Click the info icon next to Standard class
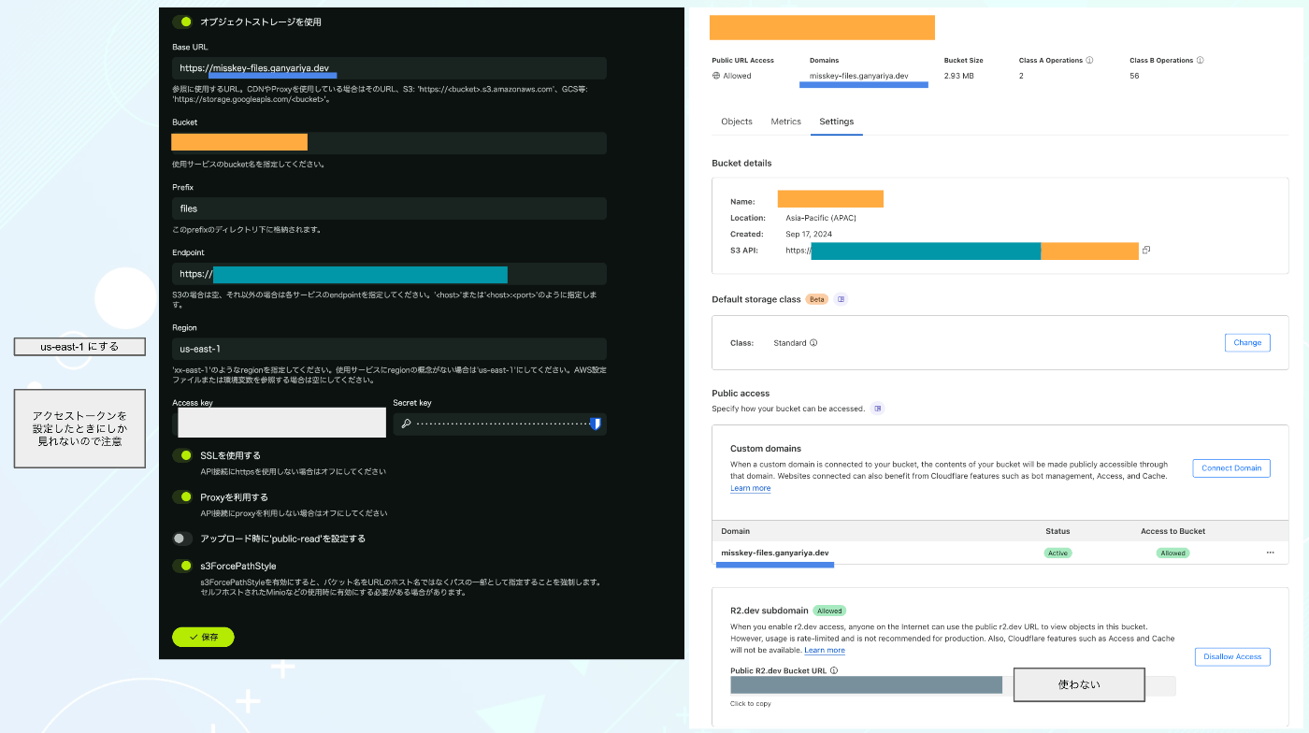Image resolution: width=1309 pixels, height=733 pixels. point(813,343)
